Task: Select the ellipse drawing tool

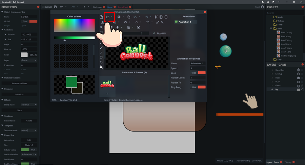Action: tap(101, 62)
